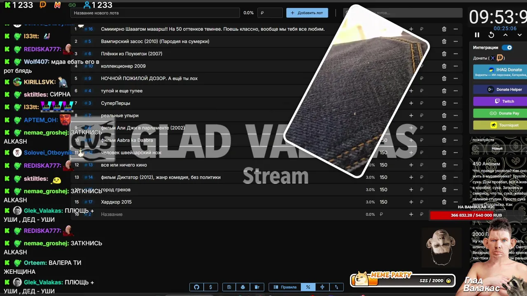The image size is (527, 296).
Task: Click the save floppy disk icon
Action: 229,287
